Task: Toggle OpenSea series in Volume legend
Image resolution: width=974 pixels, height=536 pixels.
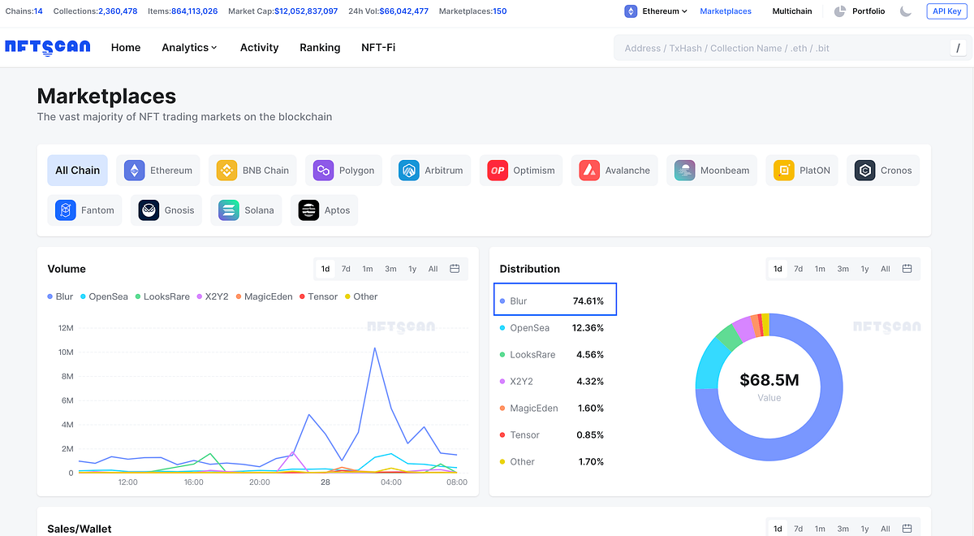Action: pos(104,296)
